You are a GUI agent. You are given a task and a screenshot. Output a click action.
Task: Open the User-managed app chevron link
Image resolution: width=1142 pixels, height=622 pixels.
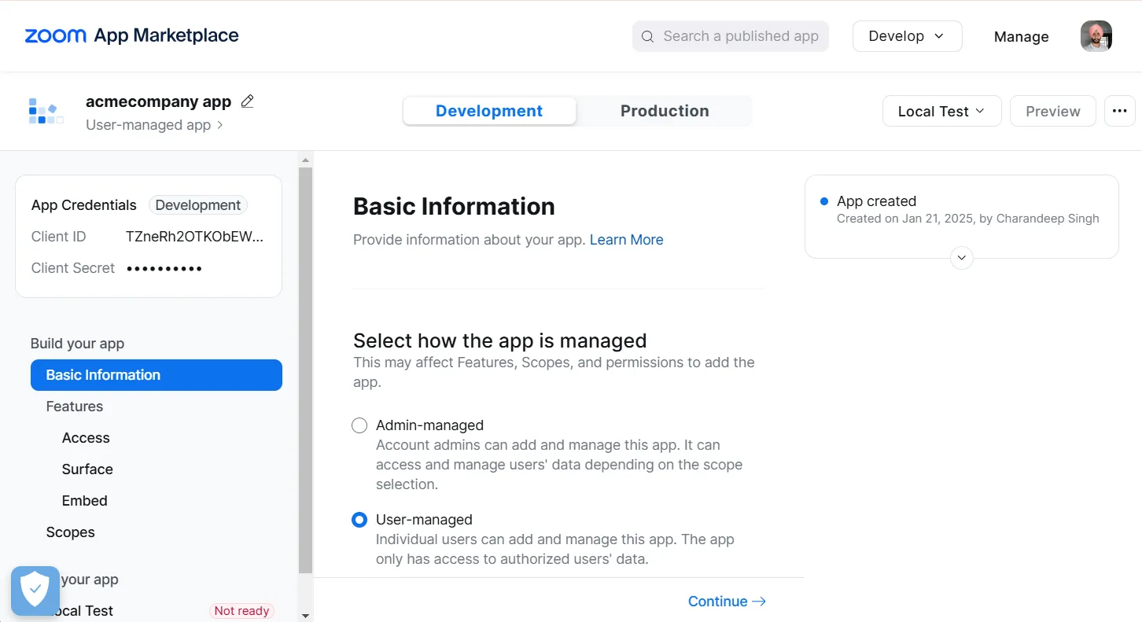click(x=154, y=125)
